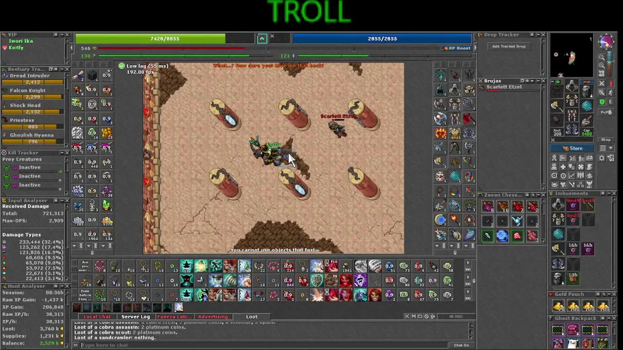Select Koitly in VIP list
Viewport: 623px width, 350px height.
[x=16, y=48]
